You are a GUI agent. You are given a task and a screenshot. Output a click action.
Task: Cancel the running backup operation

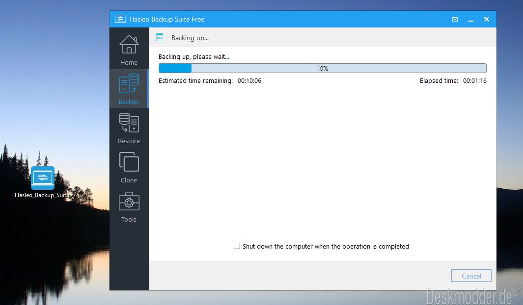pyautogui.click(x=471, y=276)
